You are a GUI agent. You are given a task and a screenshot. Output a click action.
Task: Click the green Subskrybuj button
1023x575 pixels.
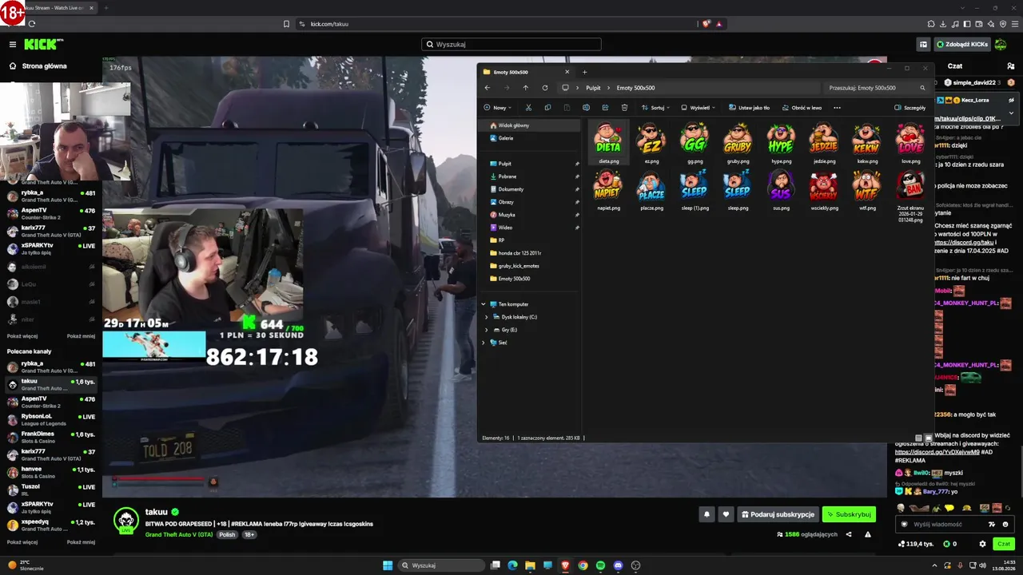tap(849, 514)
